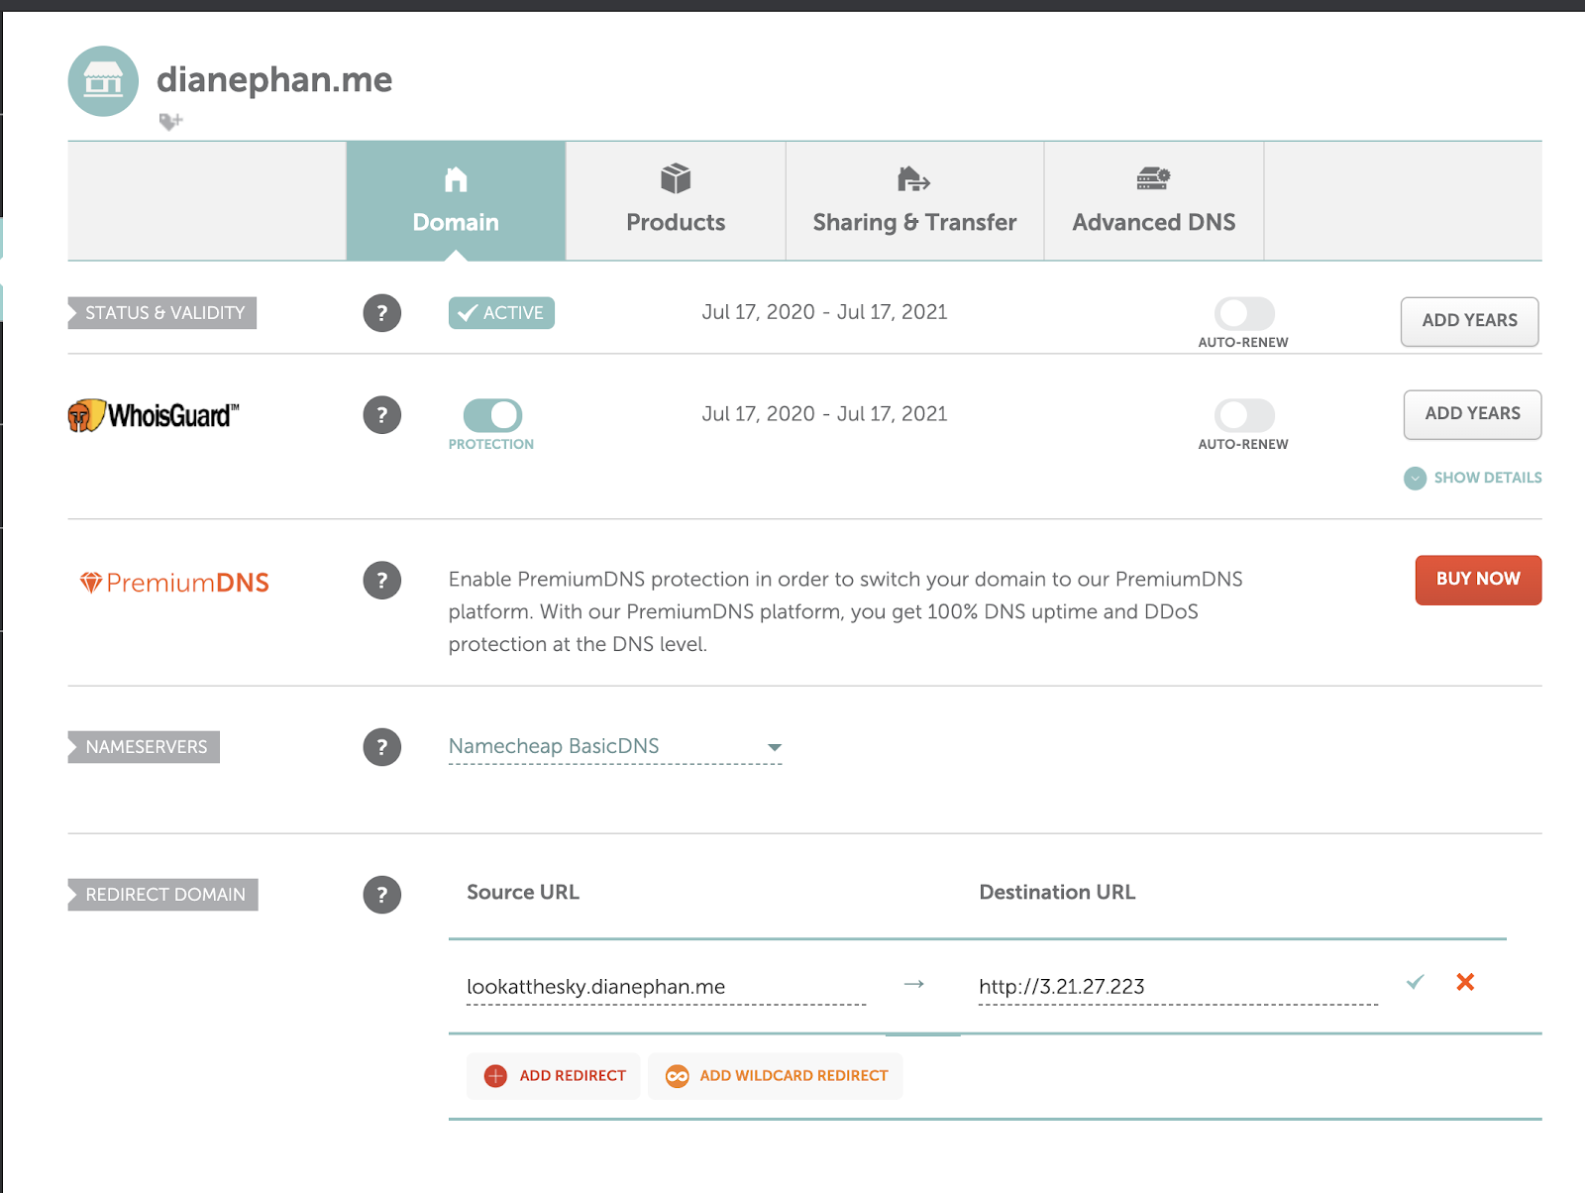Click Add Years for WhoisGuard
1585x1193 pixels.
(x=1473, y=414)
